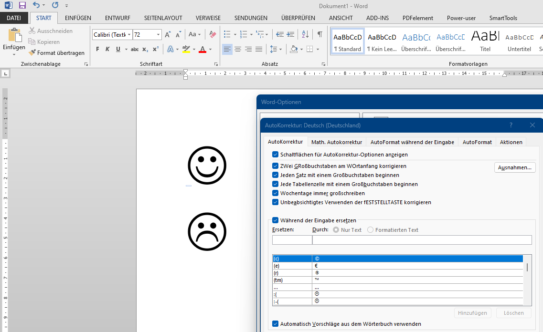543x332 pixels.
Task: Switch to Math. AutoKorrektur tab
Action: [337, 142]
